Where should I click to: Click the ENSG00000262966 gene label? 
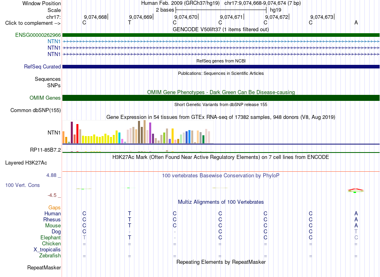point(38,35)
